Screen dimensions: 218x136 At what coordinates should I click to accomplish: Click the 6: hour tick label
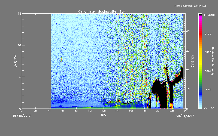point(63,111)
